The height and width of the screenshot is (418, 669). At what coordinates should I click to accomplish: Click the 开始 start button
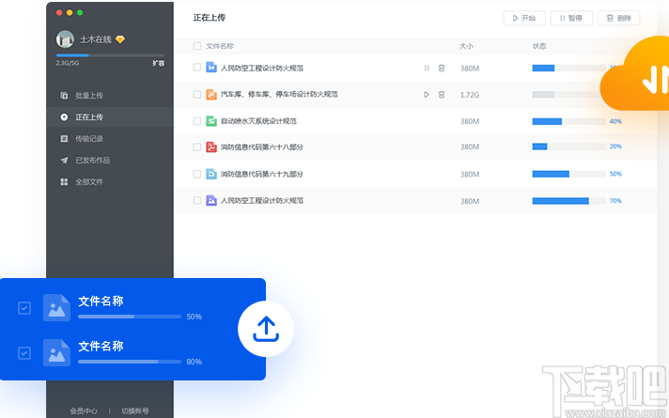[524, 18]
